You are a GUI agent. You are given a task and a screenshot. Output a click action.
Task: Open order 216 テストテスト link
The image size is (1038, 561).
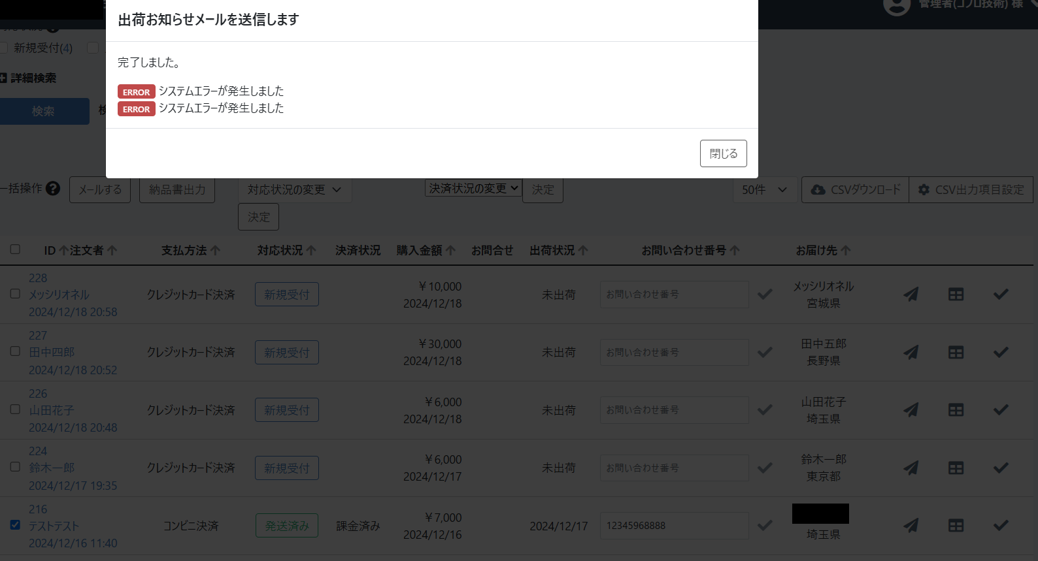pos(54,526)
